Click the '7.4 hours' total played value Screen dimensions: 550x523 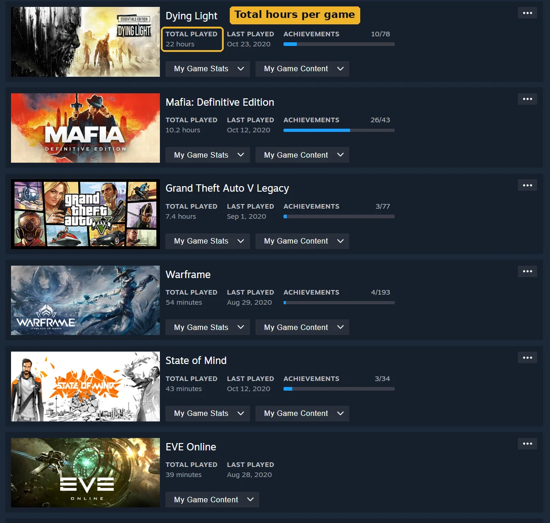[181, 216]
